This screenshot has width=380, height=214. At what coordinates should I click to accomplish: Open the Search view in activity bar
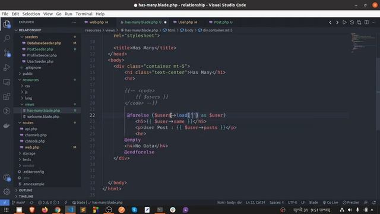tap(7, 38)
